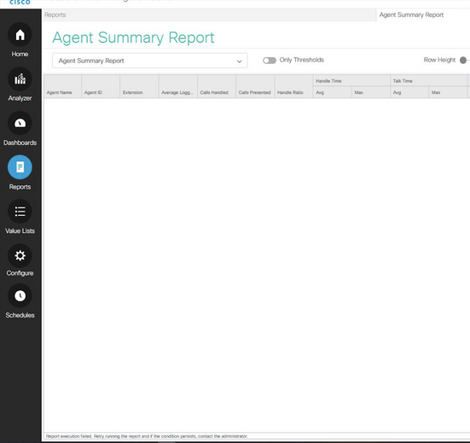Expand the Agent Summary Report dropdown
The height and width of the screenshot is (443, 470).
pos(150,61)
